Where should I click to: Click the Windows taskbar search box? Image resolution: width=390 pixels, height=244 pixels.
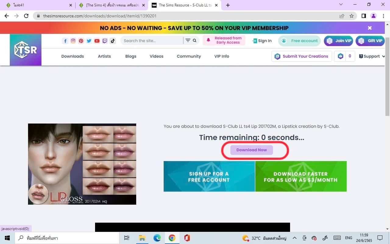tap(67, 238)
